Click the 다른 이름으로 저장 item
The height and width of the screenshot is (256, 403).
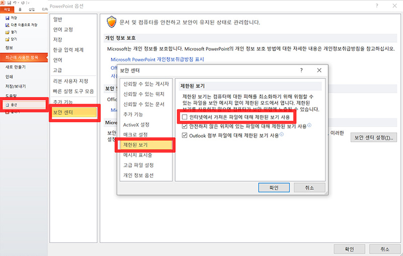pyautogui.click(x=21, y=25)
